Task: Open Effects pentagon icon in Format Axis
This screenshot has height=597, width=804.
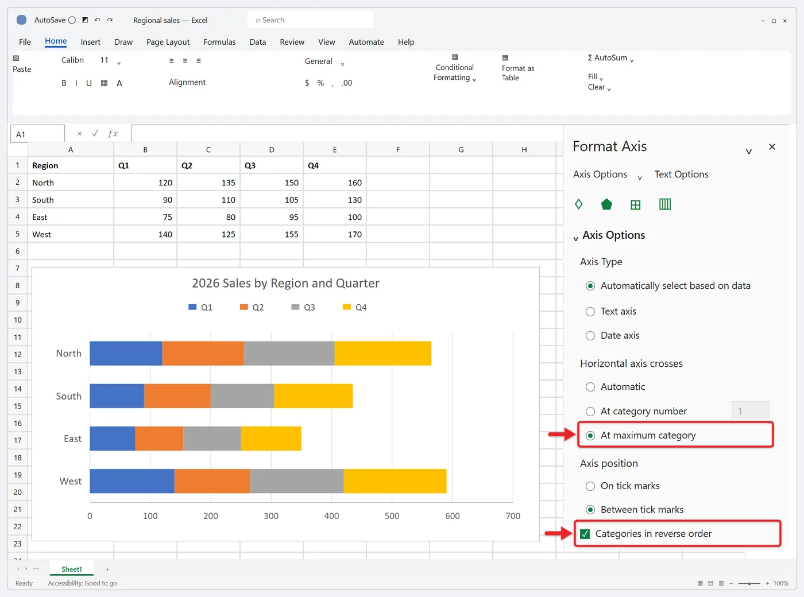Action: pos(606,204)
